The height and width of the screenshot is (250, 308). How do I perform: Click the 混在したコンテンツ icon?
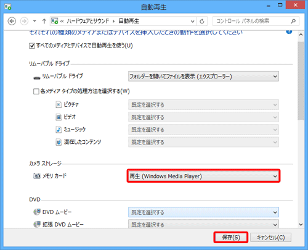(59, 142)
